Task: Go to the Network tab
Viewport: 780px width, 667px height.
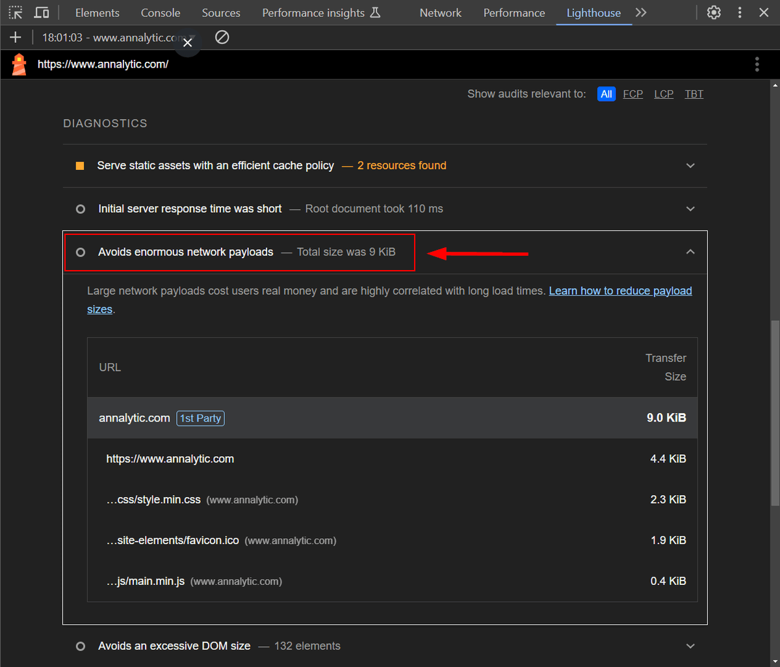Action: [x=441, y=12]
